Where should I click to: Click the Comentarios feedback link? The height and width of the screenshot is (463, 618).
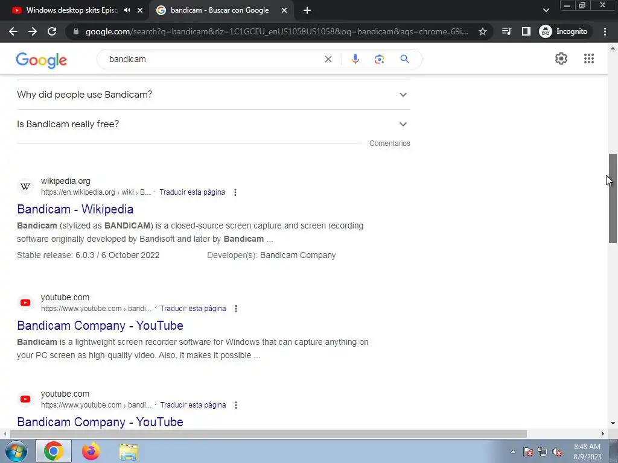[x=389, y=143]
